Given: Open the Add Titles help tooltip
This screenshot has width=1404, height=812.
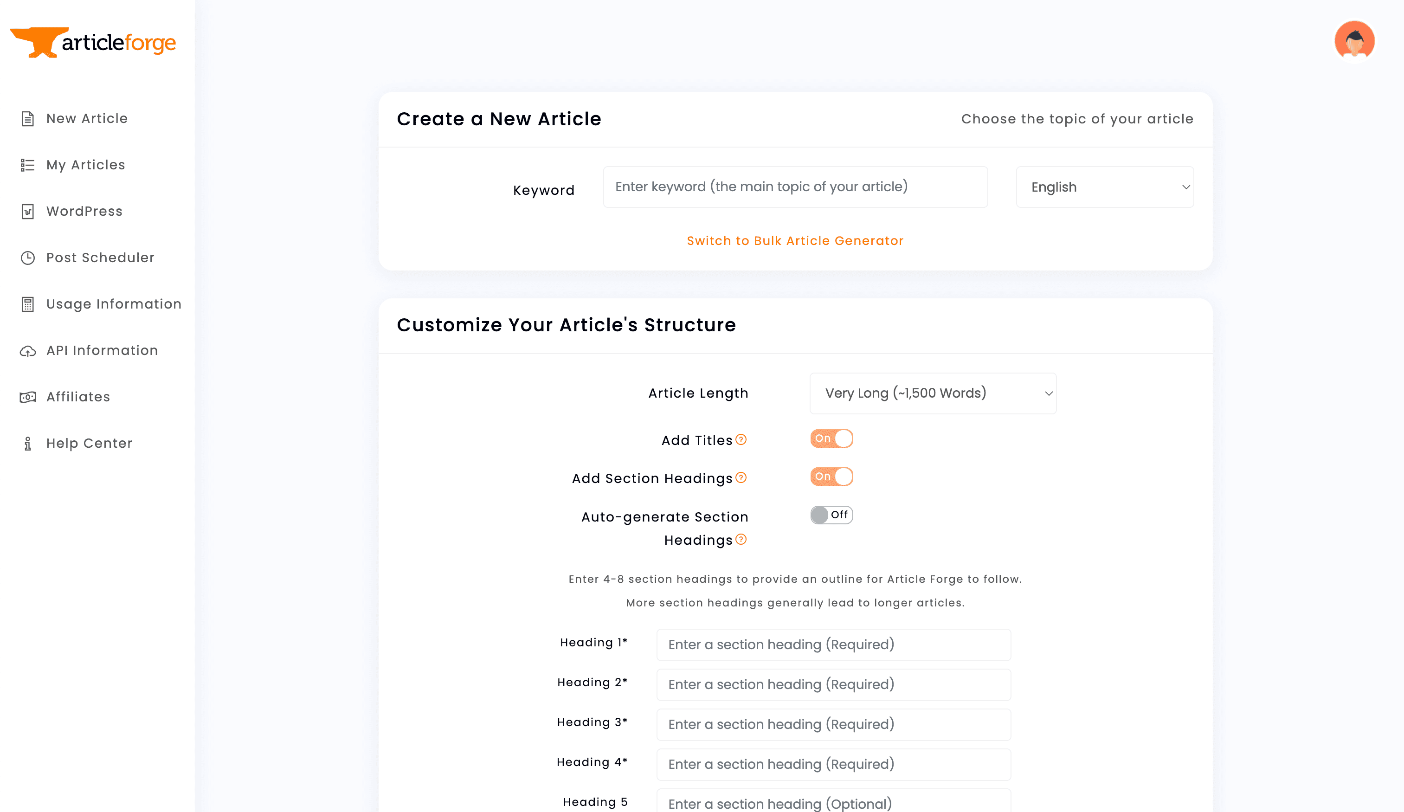Looking at the screenshot, I should [741, 440].
